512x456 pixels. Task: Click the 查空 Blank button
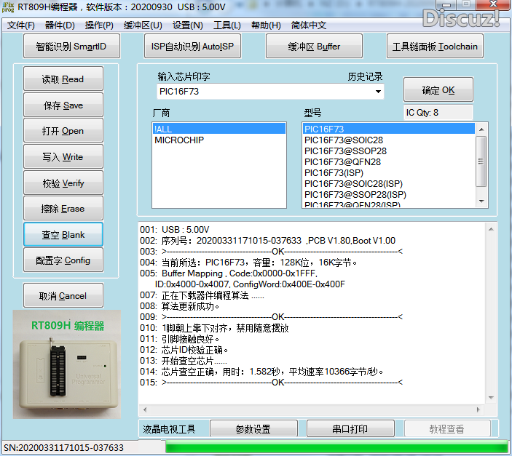[63, 235]
